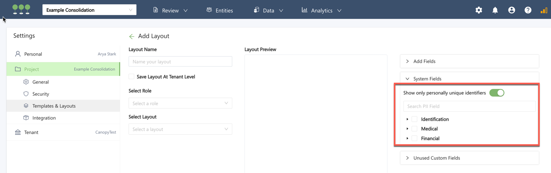Click the Layout Name input field
Viewport: 551px width, 173px height.
pos(180,62)
